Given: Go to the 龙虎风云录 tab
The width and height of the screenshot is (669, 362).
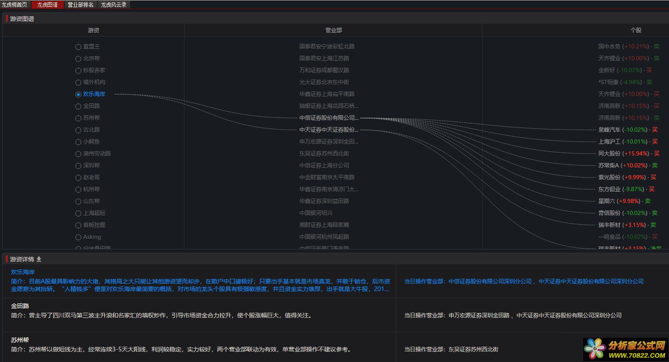Looking at the screenshot, I should click(113, 5).
